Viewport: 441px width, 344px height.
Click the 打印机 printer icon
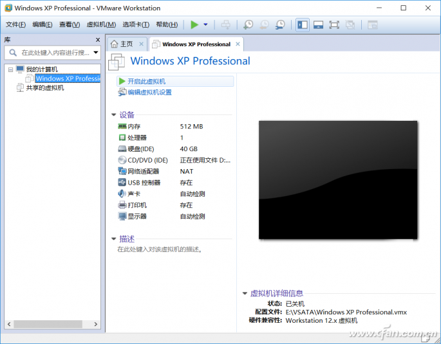point(122,205)
